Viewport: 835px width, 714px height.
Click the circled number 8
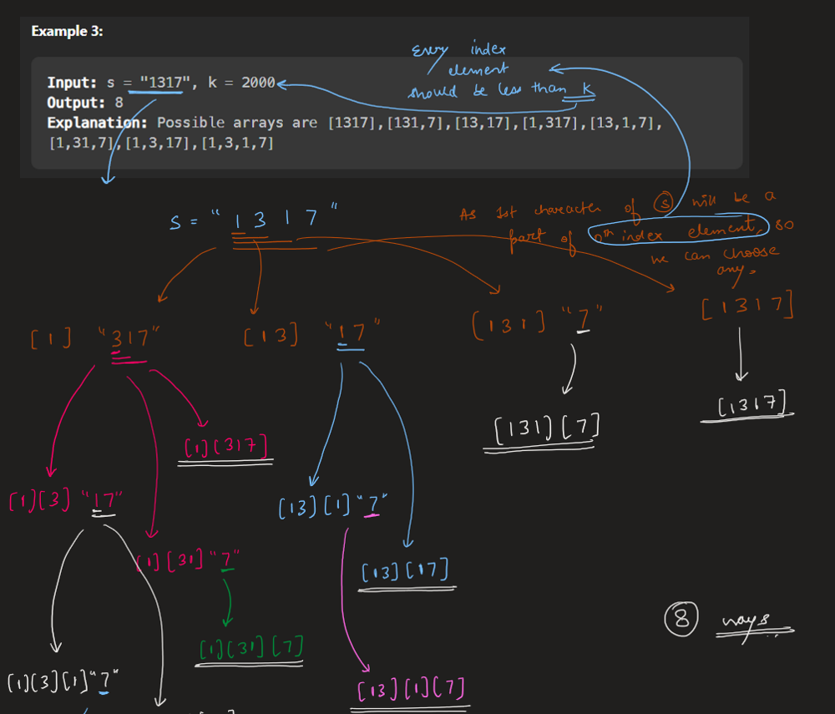pos(681,620)
